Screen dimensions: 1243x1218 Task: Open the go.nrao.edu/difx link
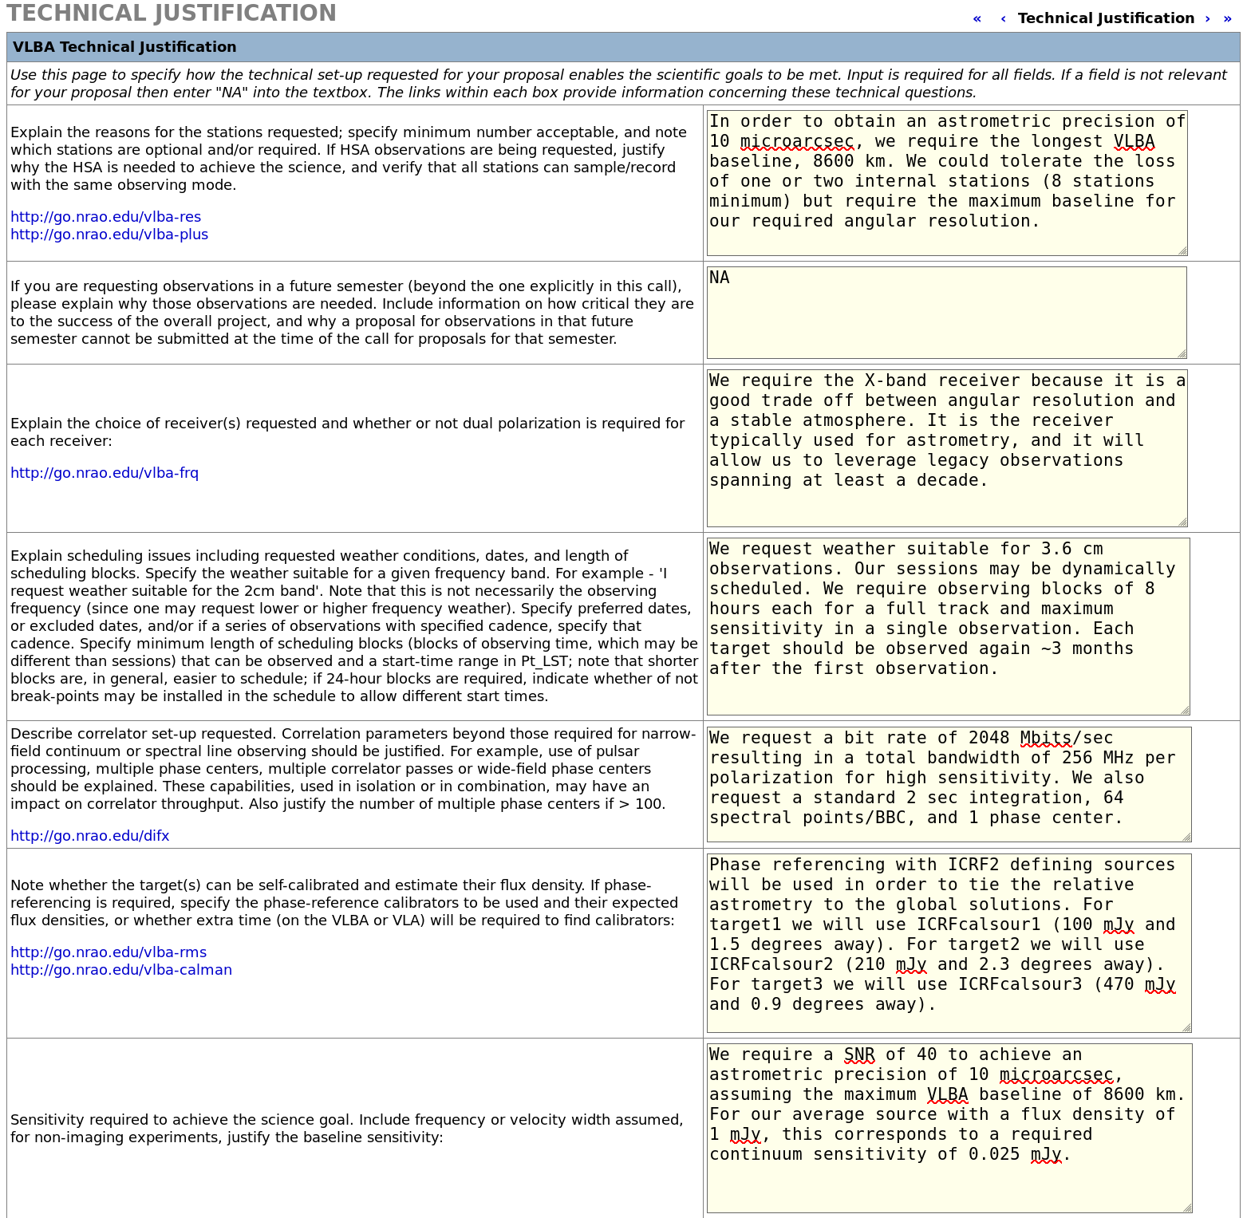[89, 835]
